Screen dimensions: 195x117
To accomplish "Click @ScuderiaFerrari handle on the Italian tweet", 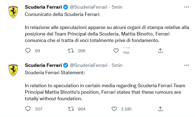I will [x=89, y=7].
